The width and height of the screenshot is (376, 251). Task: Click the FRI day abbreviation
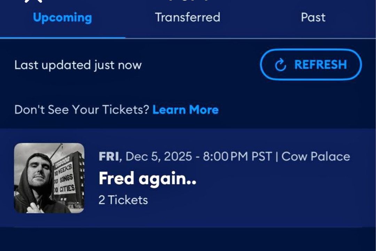click(108, 156)
